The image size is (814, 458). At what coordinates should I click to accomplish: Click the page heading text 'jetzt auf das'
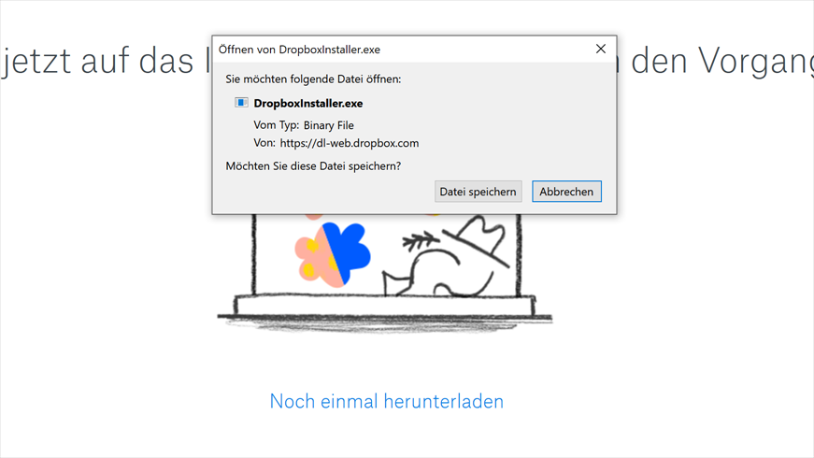click(97, 63)
